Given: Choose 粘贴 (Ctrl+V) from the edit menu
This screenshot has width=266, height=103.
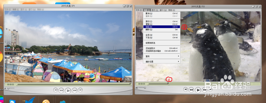Looking at the screenshot, I should (x=162, y=27).
